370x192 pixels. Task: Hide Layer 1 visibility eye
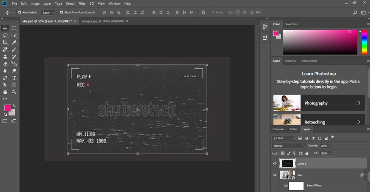click(275, 163)
